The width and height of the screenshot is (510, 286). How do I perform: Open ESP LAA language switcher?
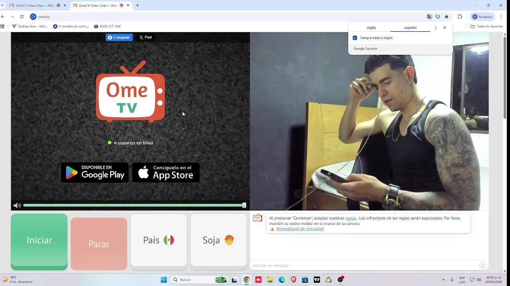point(462,280)
